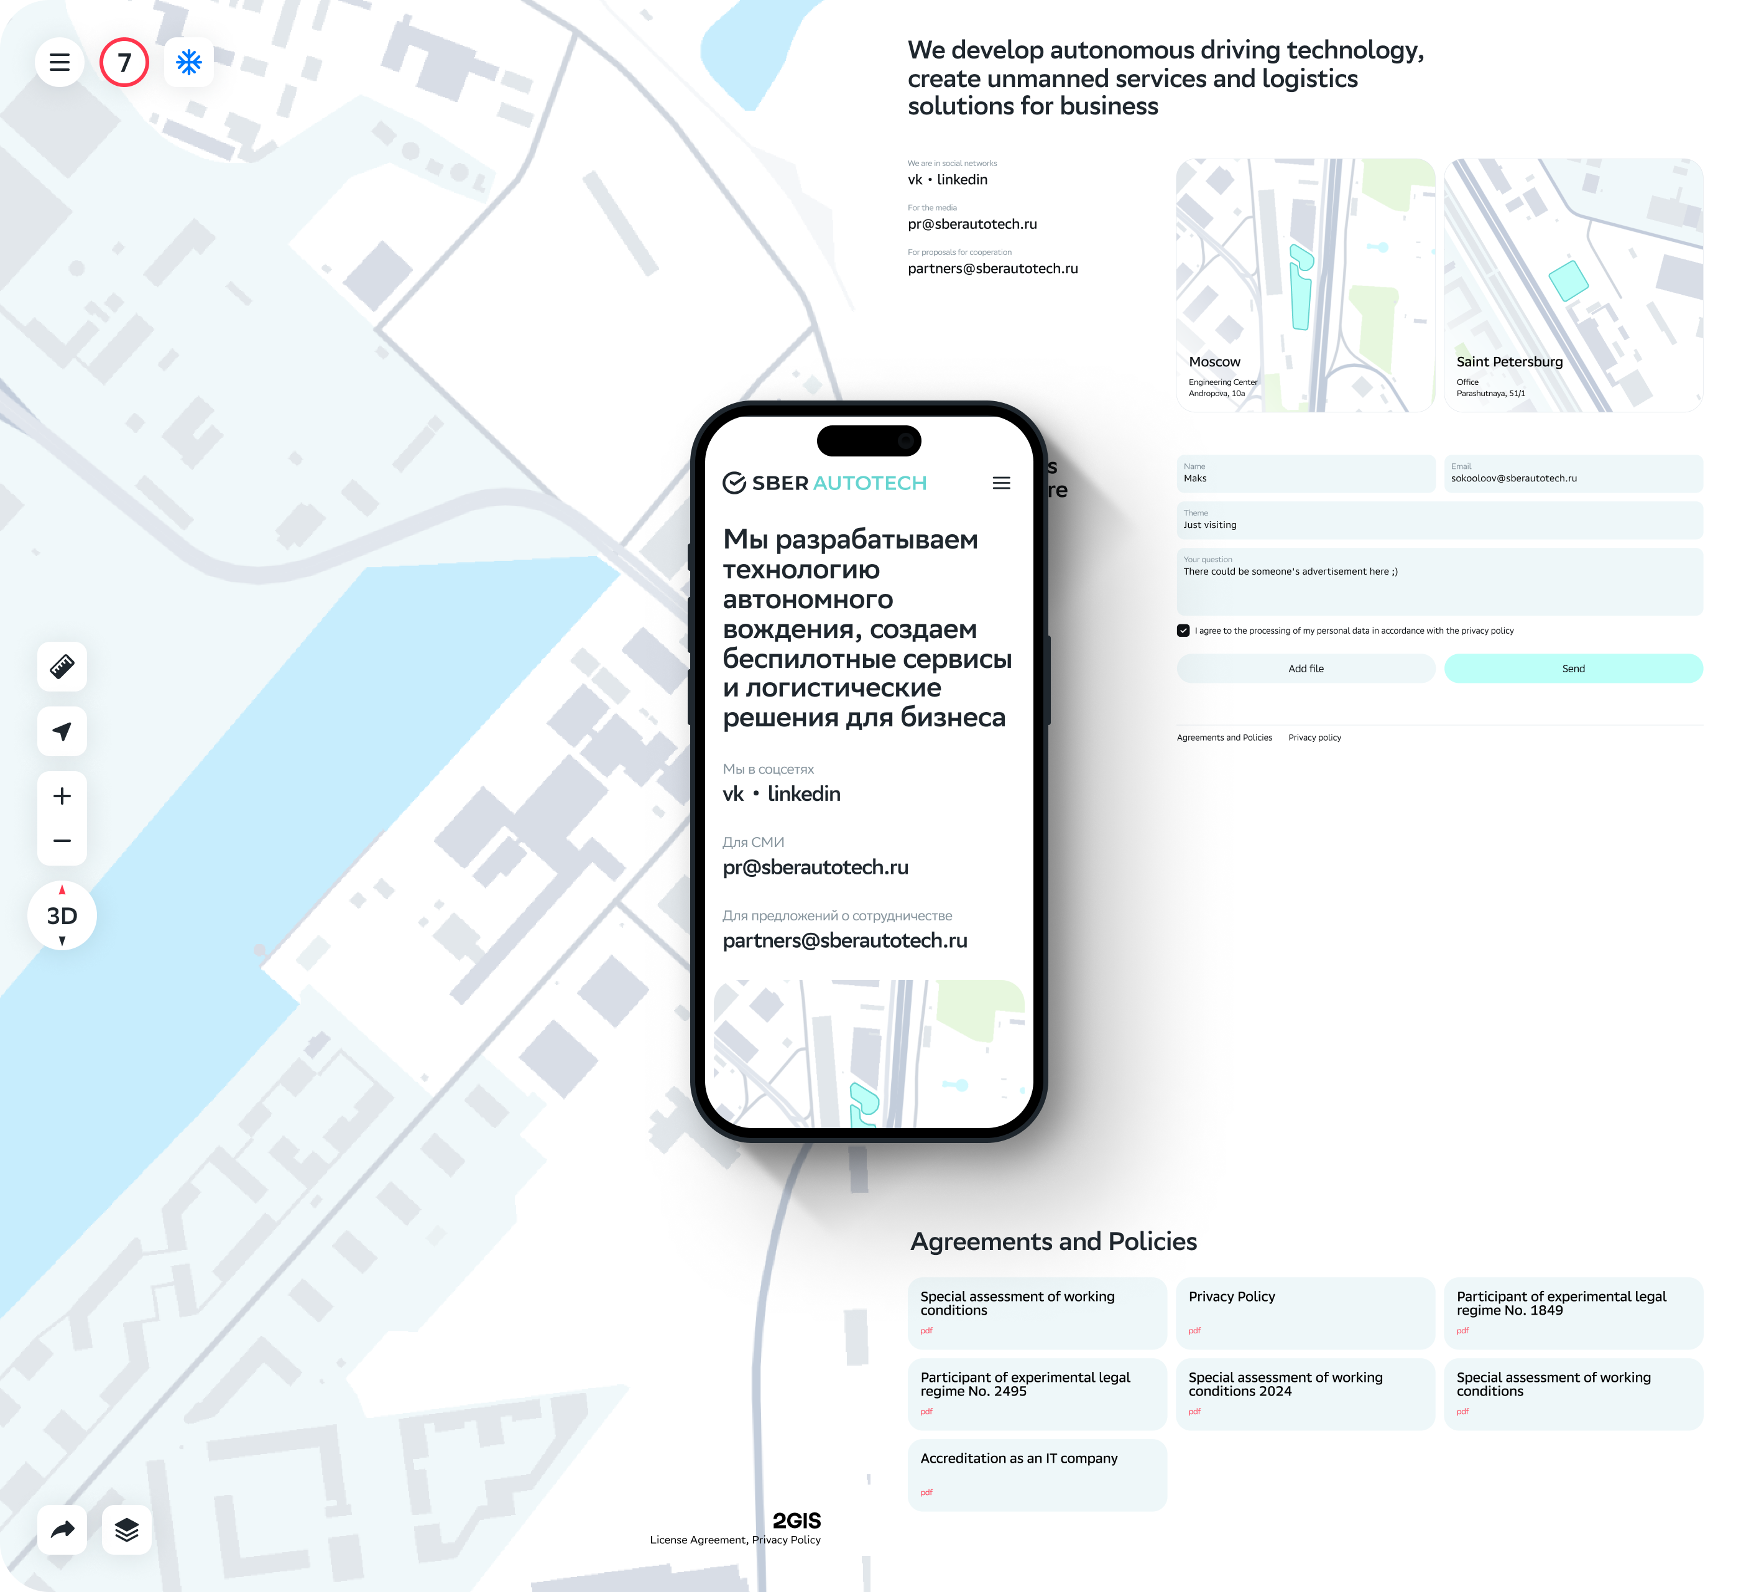The width and height of the screenshot is (1741, 1592).
Task: Click the Add file button
Action: (1305, 669)
